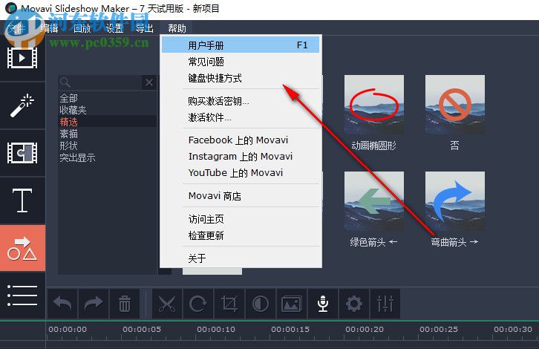Viewport: 539px width, 349px height.
Task: Open the media import panel icon
Action: (x=22, y=58)
